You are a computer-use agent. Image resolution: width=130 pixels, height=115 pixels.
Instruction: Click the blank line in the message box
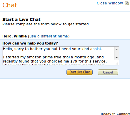[58, 53]
